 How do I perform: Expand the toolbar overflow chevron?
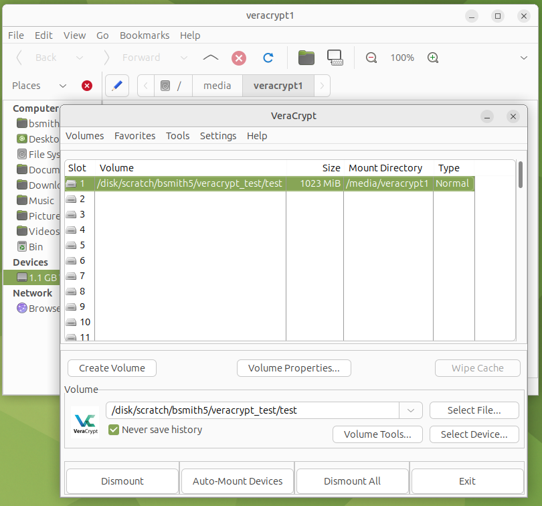coord(524,58)
